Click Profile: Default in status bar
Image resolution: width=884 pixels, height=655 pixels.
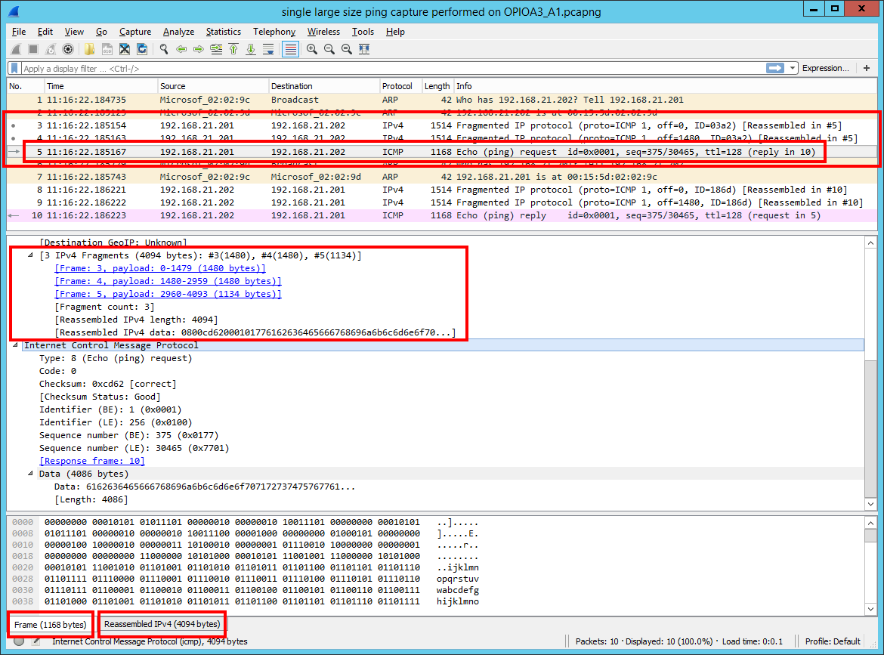(x=833, y=641)
